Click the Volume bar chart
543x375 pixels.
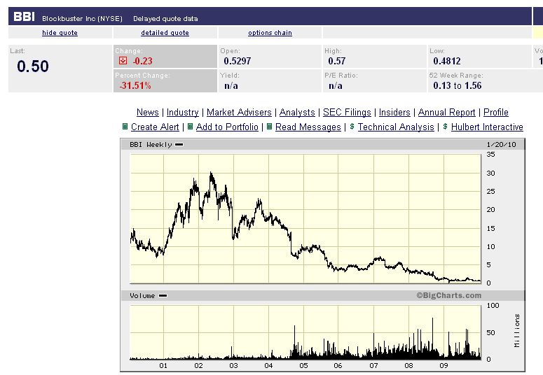(x=305, y=332)
